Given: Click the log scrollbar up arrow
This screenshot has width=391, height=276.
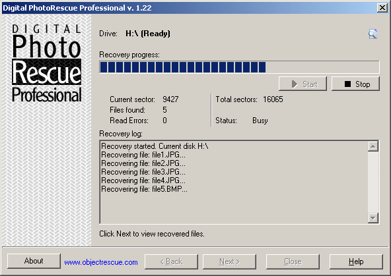Looking at the screenshot, I should point(373,146).
